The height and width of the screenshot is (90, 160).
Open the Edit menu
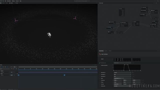(x=5, y=1)
